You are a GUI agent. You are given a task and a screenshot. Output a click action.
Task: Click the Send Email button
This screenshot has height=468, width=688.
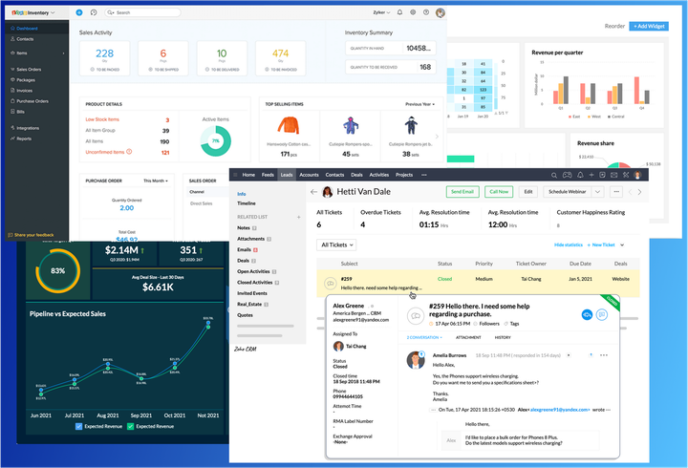(x=462, y=192)
